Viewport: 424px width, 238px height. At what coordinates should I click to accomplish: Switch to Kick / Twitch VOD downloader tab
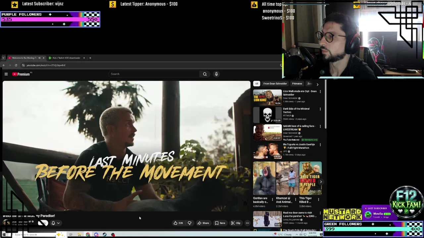coord(66,58)
